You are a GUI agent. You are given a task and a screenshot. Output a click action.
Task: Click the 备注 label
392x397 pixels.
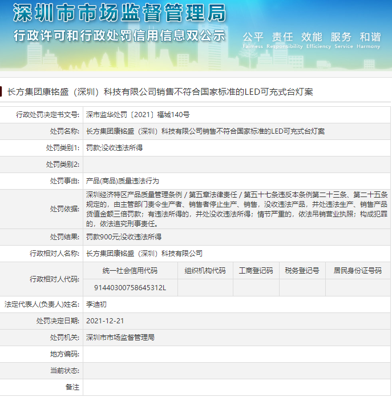coord(72,387)
